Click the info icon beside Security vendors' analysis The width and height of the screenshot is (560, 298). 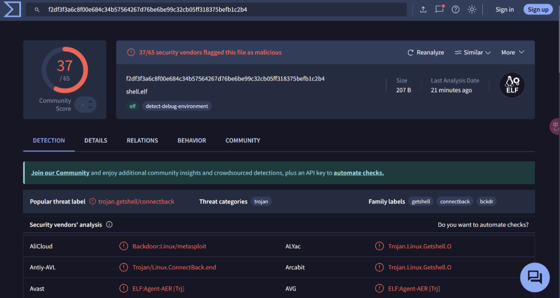[109, 224]
